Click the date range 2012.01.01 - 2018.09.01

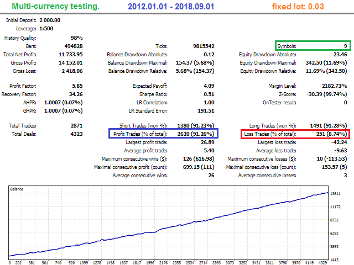(x=171, y=7)
